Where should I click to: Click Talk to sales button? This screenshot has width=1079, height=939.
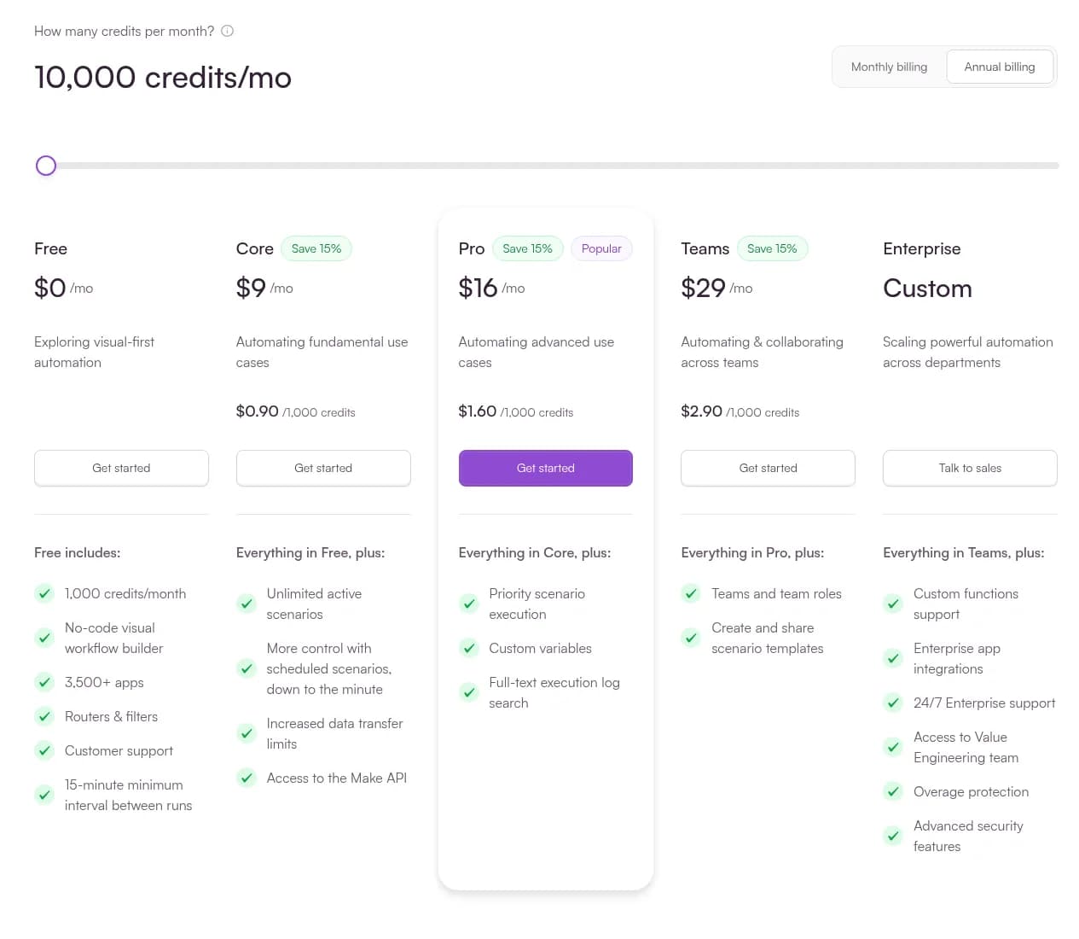pyautogui.click(x=970, y=468)
